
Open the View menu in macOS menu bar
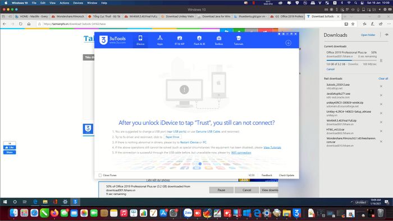pos(52,3)
